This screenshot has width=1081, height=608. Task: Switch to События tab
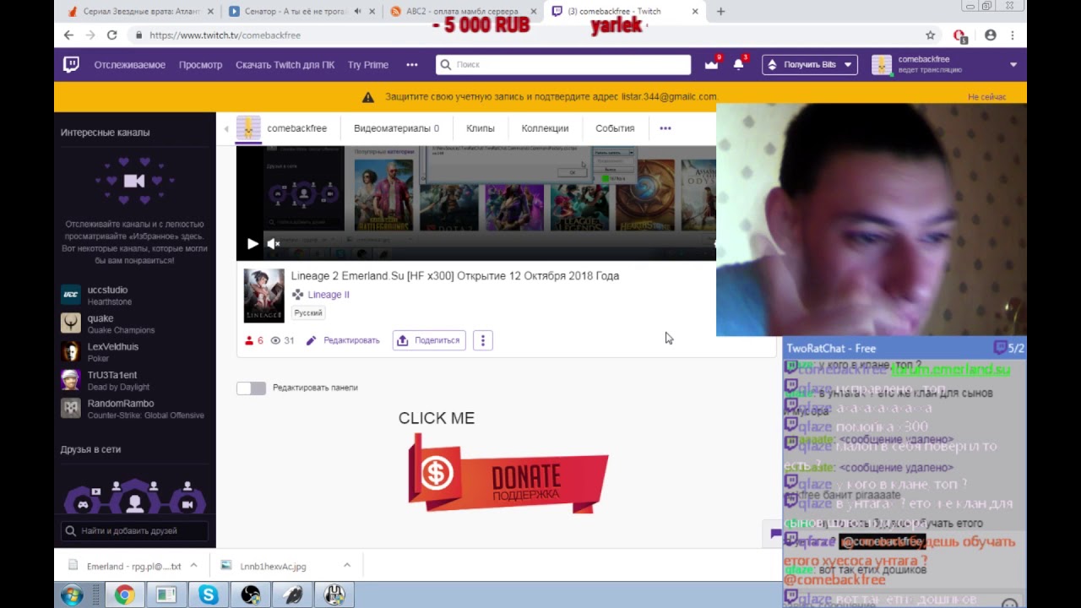coord(615,128)
